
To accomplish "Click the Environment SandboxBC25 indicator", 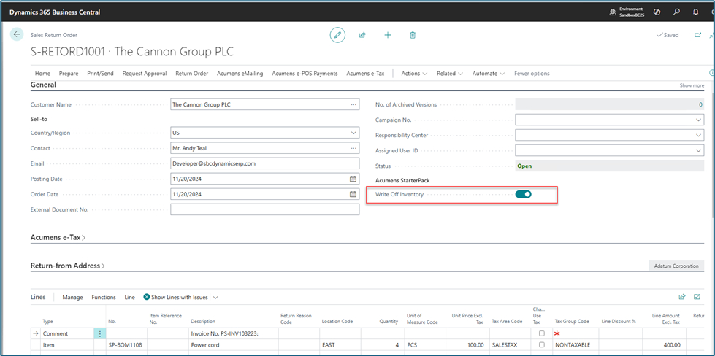I will pos(627,12).
